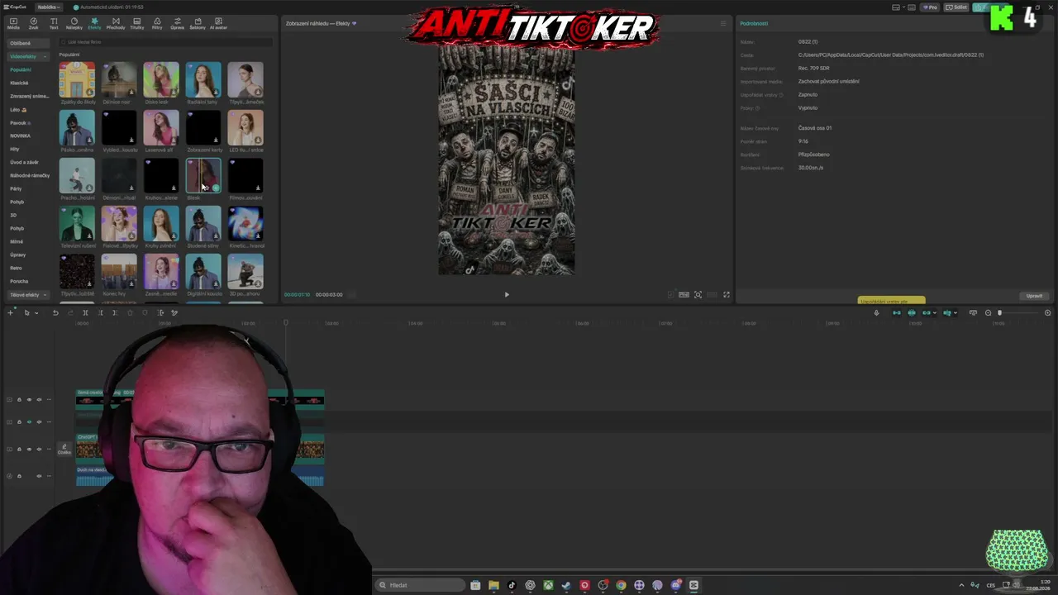
Task: Add the Blesk effect with plus button
Action: (216, 188)
